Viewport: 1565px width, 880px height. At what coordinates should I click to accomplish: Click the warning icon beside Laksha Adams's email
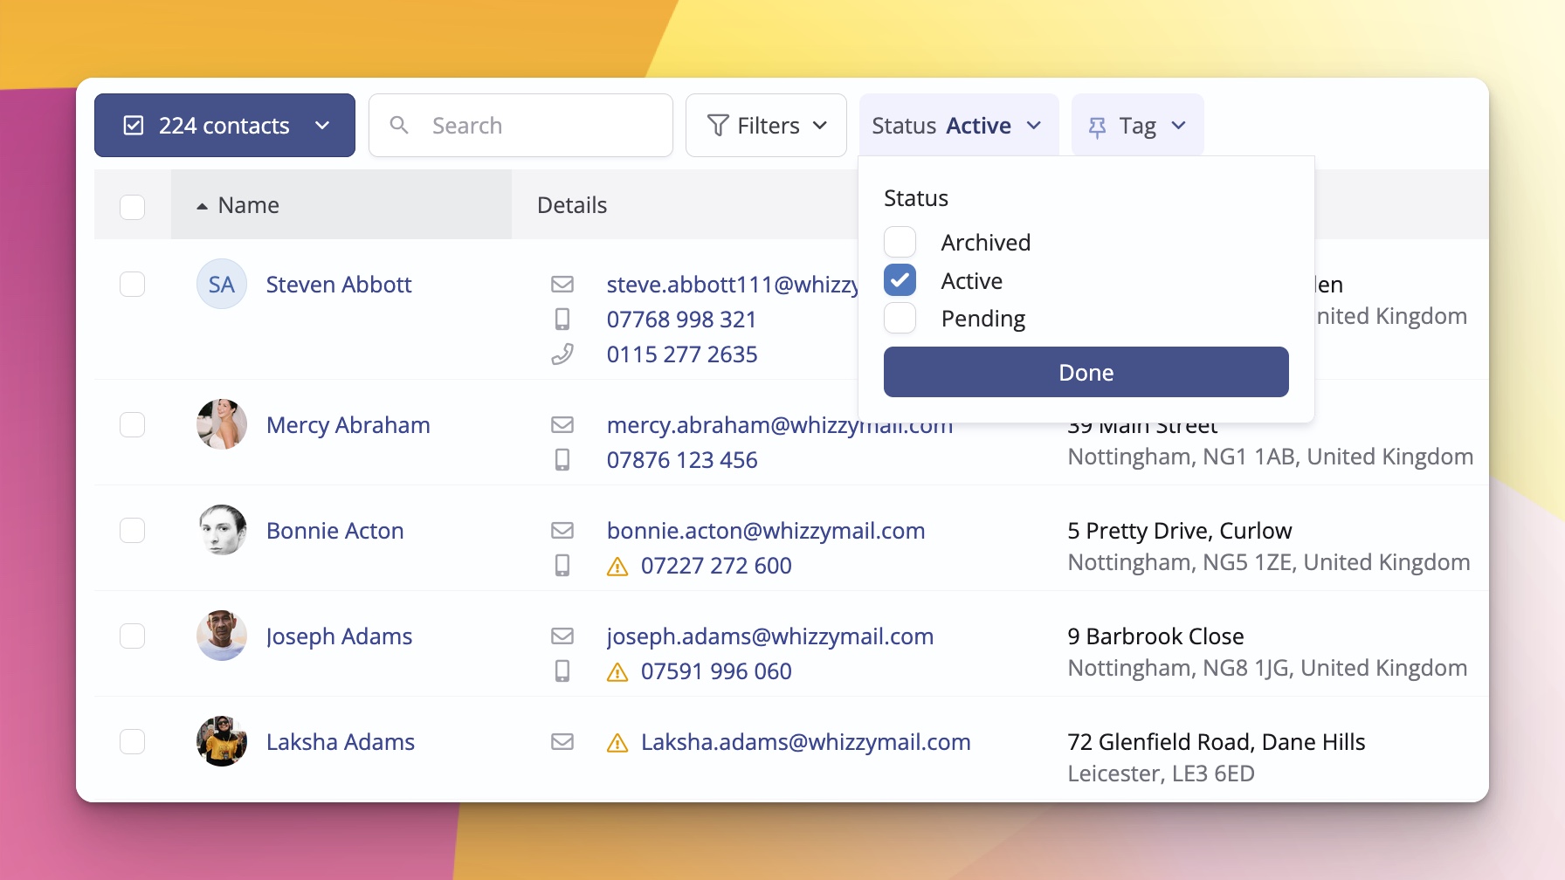click(x=617, y=742)
